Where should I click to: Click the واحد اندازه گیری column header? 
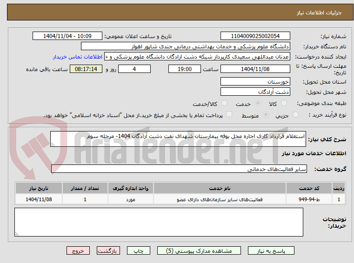pyautogui.click(x=131, y=188)
